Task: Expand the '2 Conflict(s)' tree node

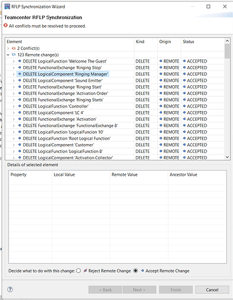Action: click(8, 49)
